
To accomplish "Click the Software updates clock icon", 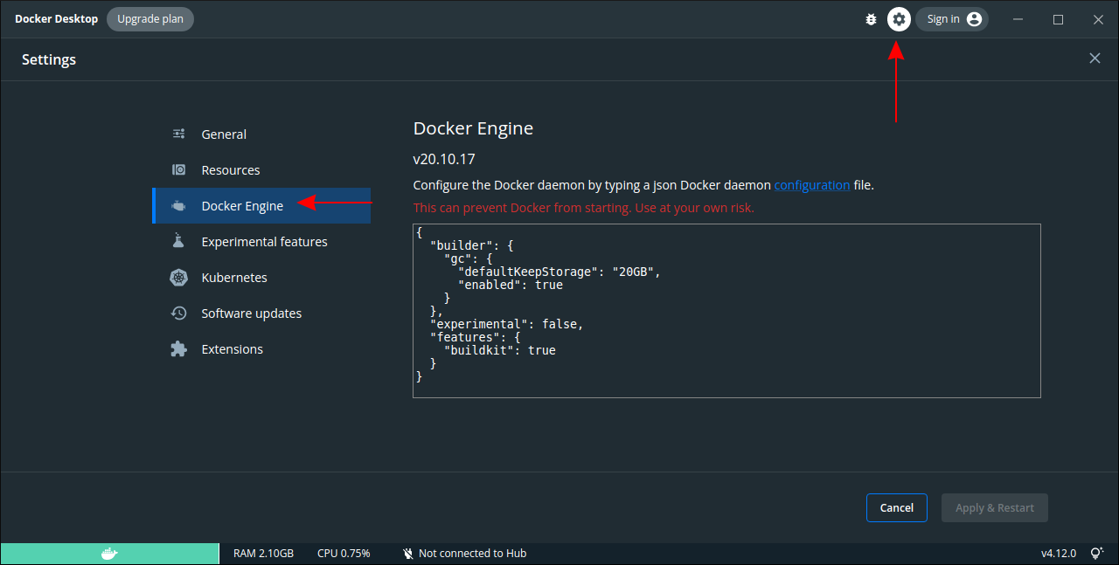I will click(178, 313).
